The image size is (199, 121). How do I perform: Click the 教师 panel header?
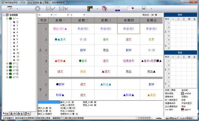click(x=180, y=15)
